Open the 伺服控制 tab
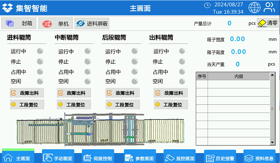Screen dimensions: 280x163 click(98, 157)
